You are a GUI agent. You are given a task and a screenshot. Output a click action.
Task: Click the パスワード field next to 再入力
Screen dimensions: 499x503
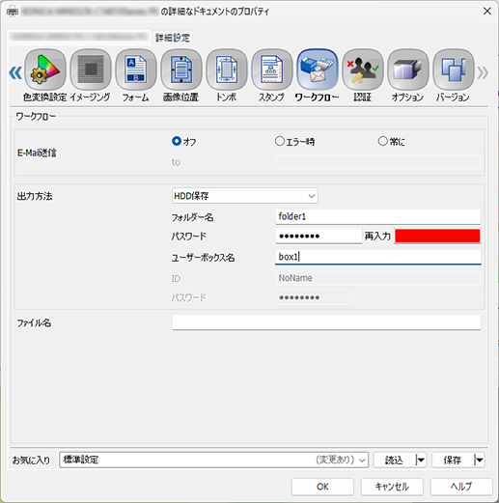click(x=319, y=237)
